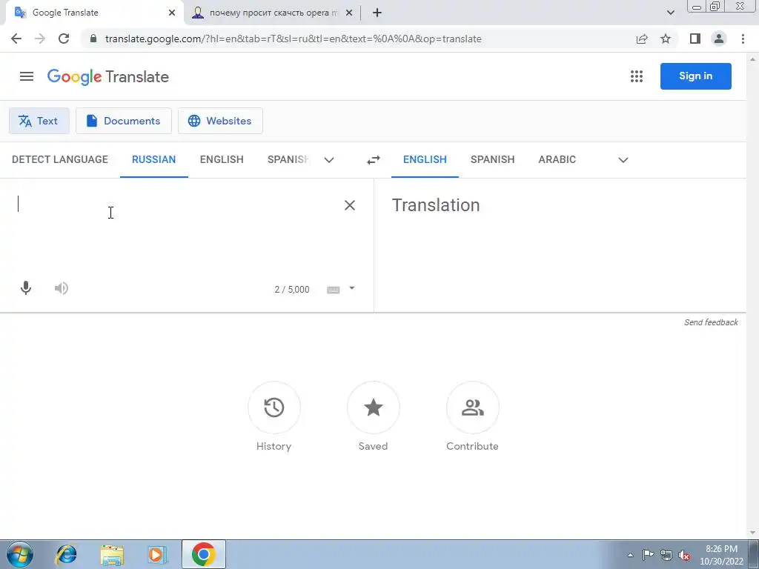Start voice input with microphone
Screen dimensions: 759x569
(x=26, y=288)
